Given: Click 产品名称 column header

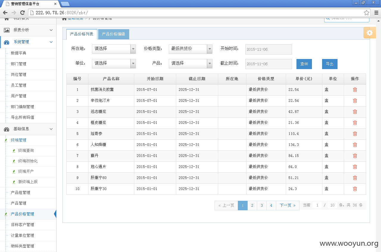Looking at the screenshot, I should (111, 79).
